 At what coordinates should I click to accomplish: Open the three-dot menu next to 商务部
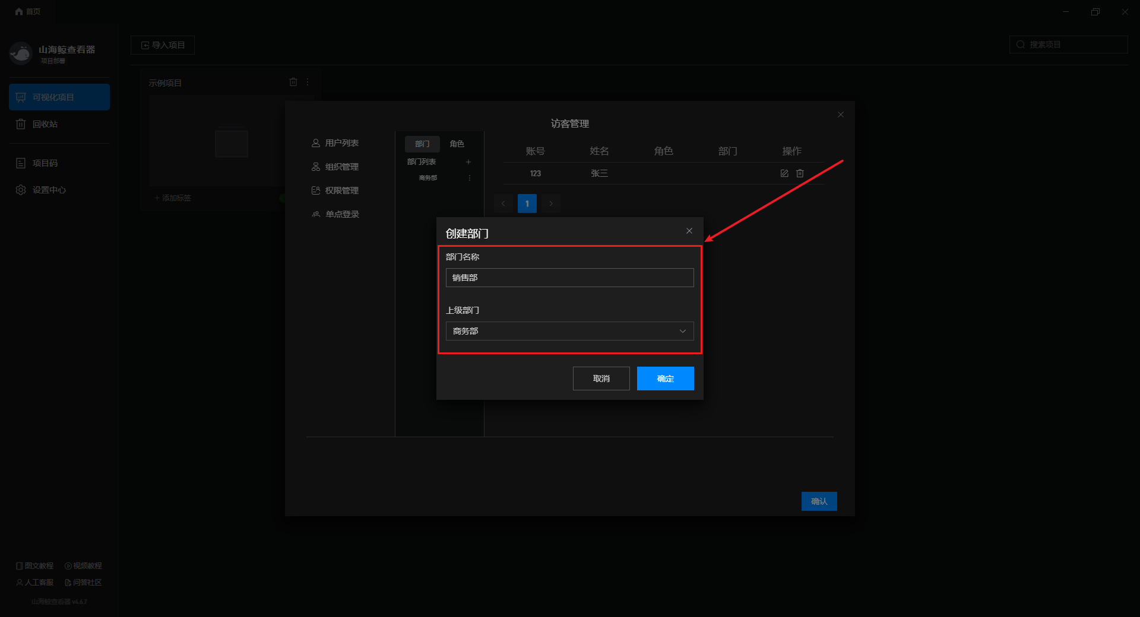coord(470,178)
